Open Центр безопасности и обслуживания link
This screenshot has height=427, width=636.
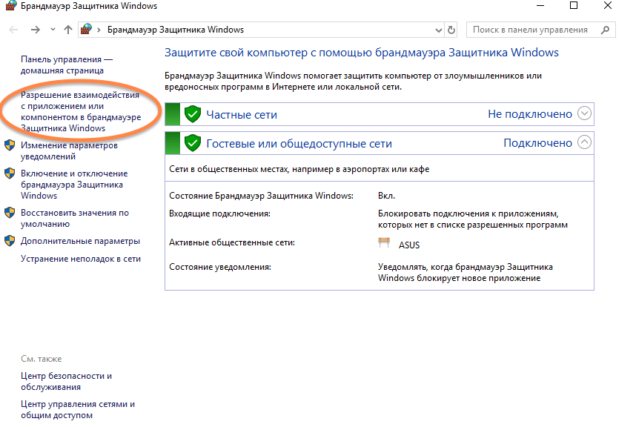pos(67,381)
